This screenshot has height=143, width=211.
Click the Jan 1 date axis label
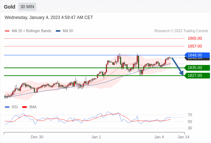point(96,137)
